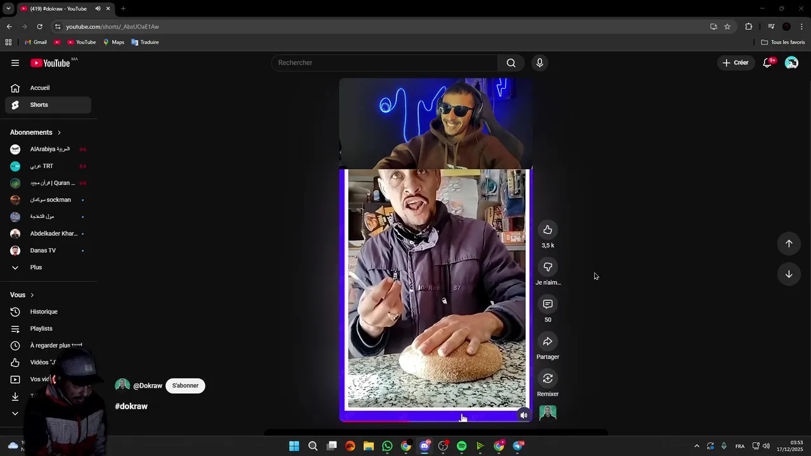
Task: Open a new browser tab
Action: tap(123, 9)
